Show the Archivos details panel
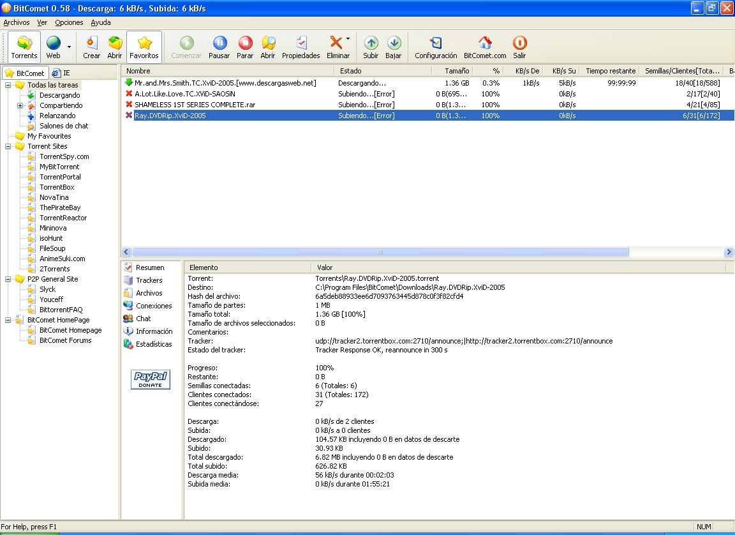The image size is (735, 535). click(149, 293)
